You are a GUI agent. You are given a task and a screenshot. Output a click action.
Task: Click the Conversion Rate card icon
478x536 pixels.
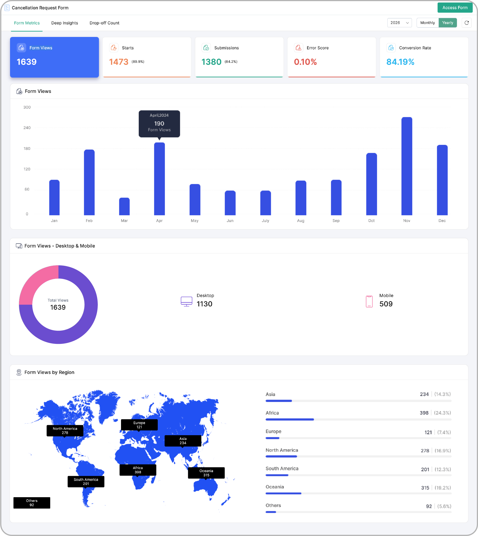[391, 48]
